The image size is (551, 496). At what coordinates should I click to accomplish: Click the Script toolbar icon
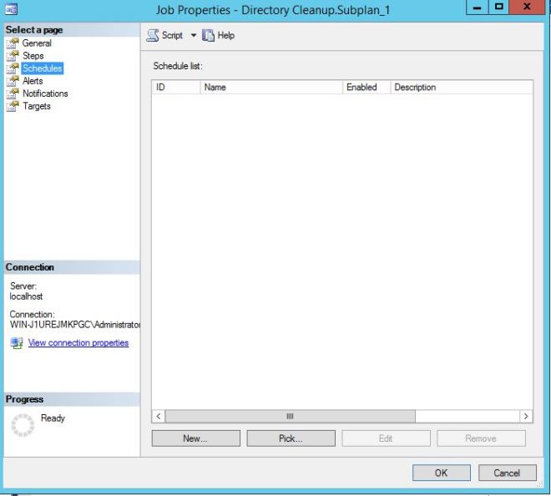[153, 36]
